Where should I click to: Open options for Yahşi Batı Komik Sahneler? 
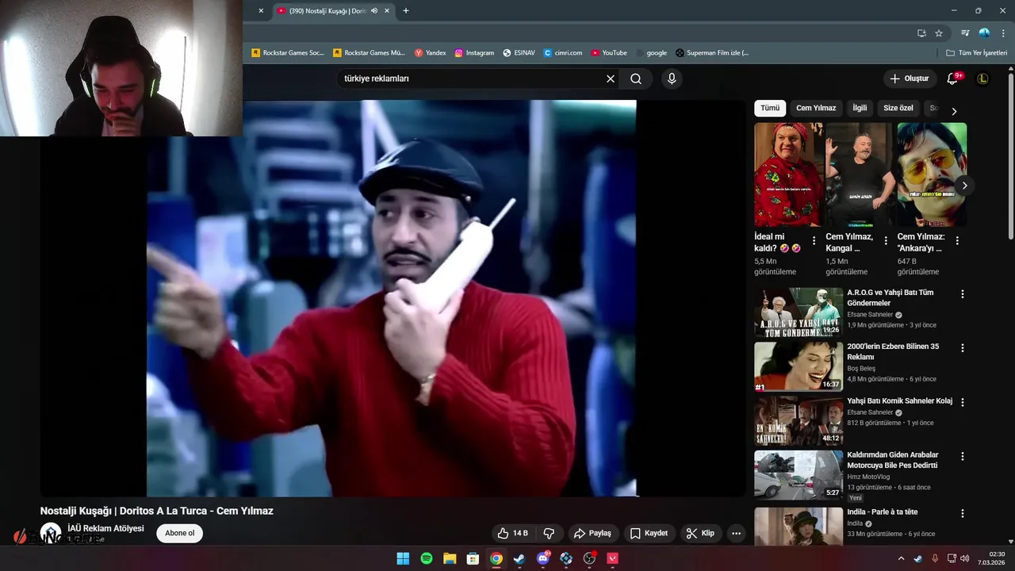(x=963, y=402)
